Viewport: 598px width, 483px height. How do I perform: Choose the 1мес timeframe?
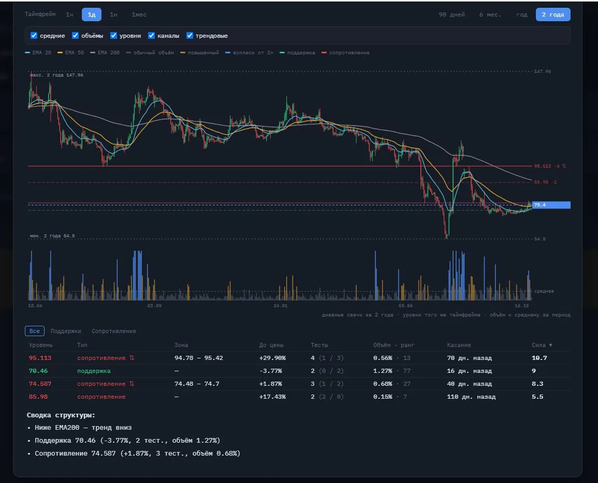pyautogui.click(x=139, y=14)
